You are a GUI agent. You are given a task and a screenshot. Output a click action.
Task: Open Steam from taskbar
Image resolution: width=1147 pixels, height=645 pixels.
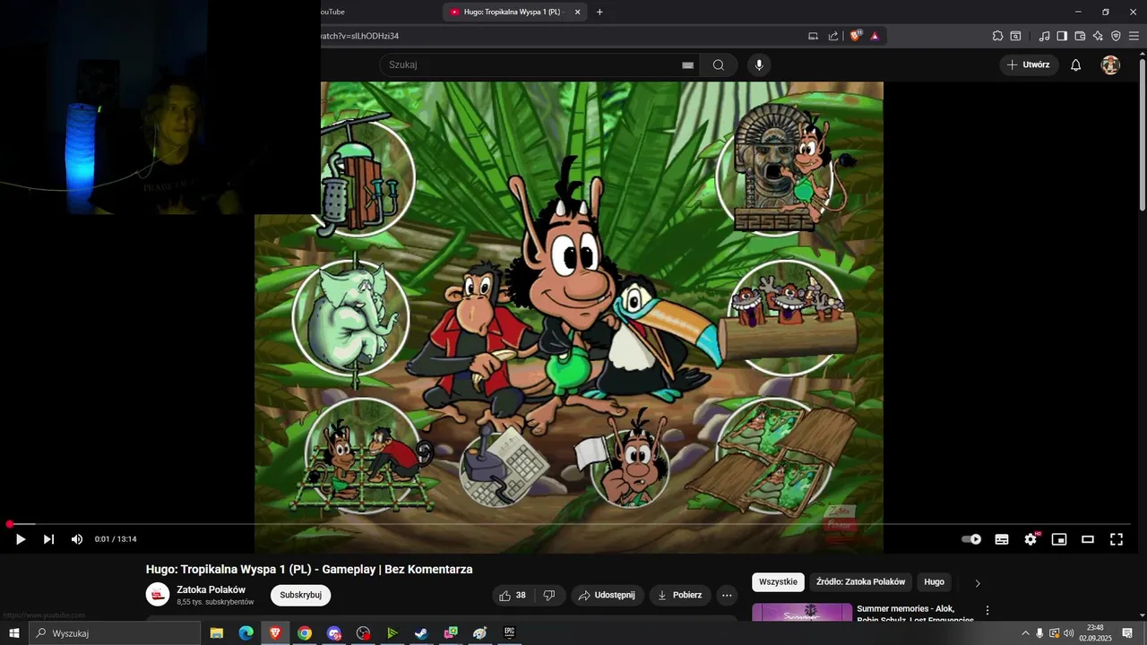[421, 633]
